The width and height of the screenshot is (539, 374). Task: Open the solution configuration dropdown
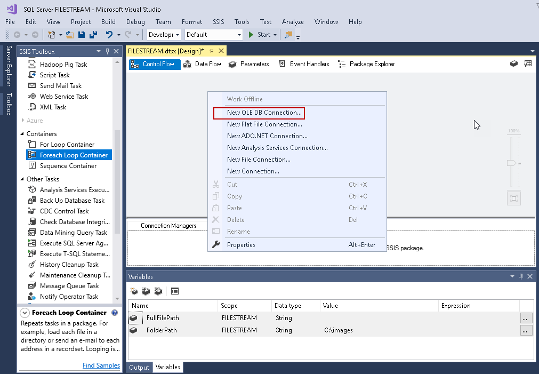(164, 35)
